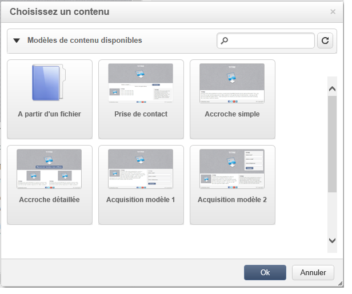
Task: Select 'Acquisition modèle 1' thumbnail
Action: click(x=141, y=169)
